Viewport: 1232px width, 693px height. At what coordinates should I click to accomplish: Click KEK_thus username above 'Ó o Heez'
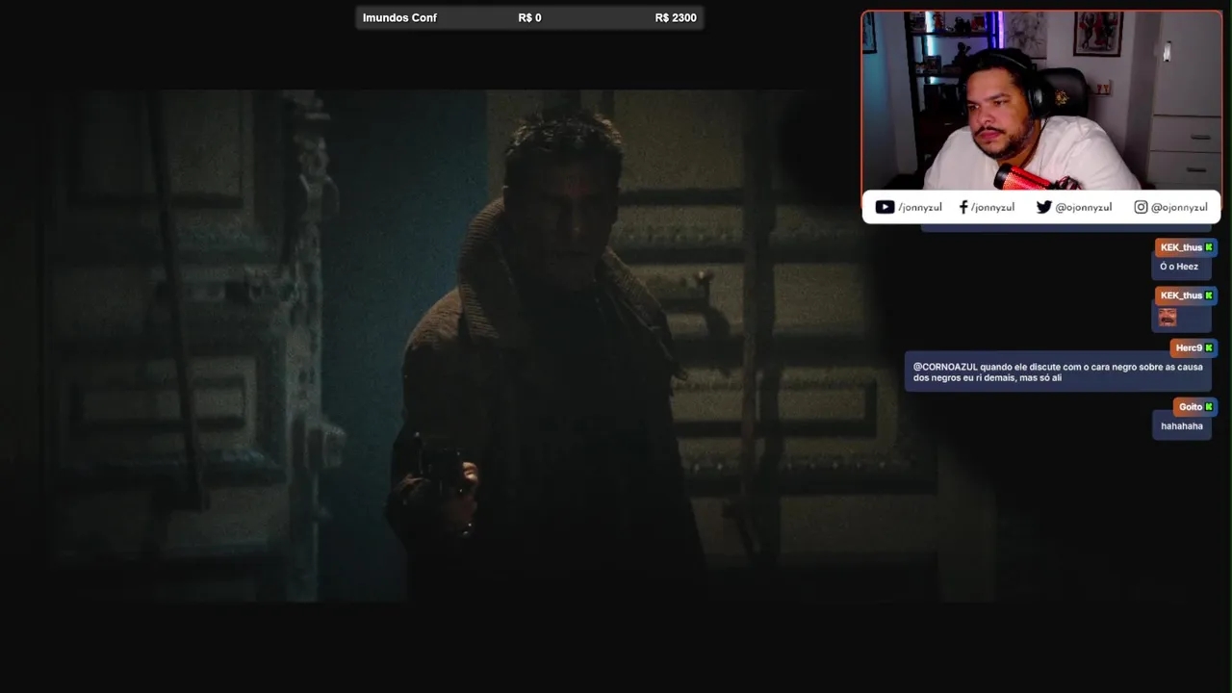(1181, 247)
